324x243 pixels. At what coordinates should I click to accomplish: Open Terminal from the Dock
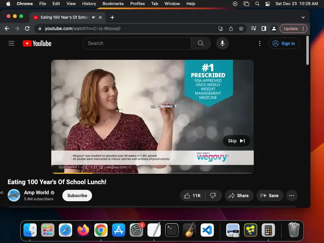click(172, 230)
